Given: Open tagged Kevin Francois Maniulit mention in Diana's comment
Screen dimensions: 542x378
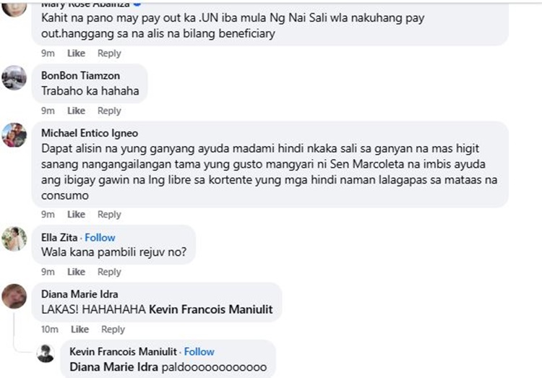Looking at the screenshot, I should [x=211, y=309].
